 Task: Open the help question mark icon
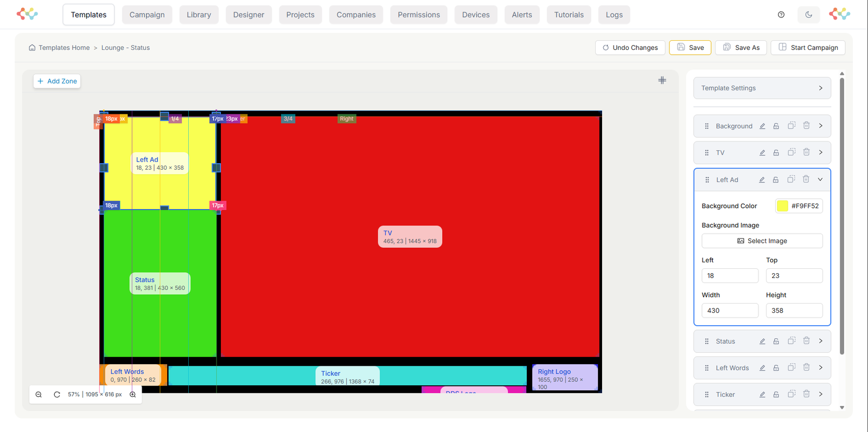point(781,15)
